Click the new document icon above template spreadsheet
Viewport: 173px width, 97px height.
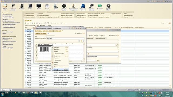coord(79,41)
